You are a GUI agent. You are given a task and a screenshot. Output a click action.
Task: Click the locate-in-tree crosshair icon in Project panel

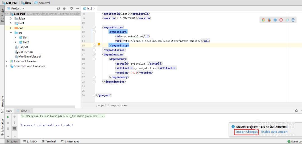(58, 8)
